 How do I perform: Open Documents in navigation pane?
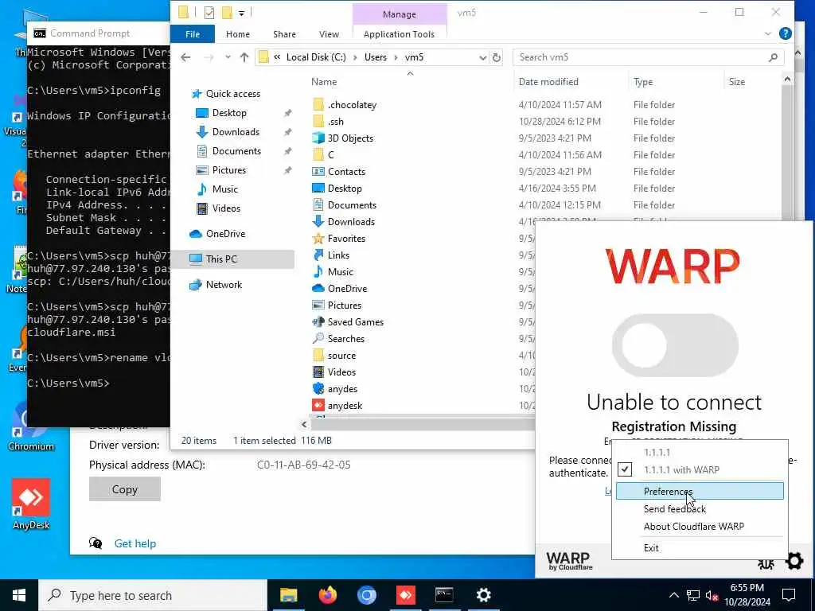click(x=236, y=151)
